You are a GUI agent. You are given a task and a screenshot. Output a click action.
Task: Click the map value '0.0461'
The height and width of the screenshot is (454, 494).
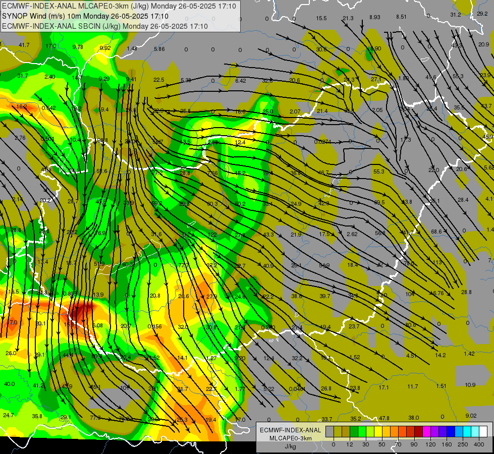(x=297, y=389)
